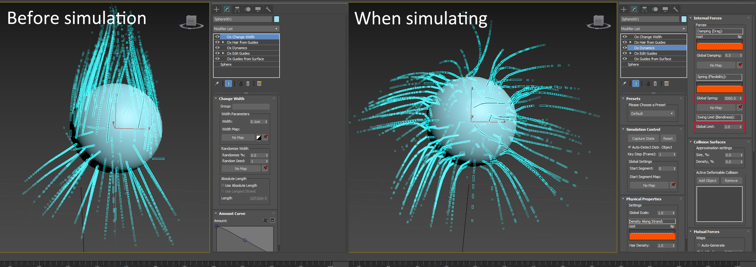Click the black-and-white Width Map invert icon
Image resolution: width=756 pixels, height=267 pixels.
(x=259, y=138)
